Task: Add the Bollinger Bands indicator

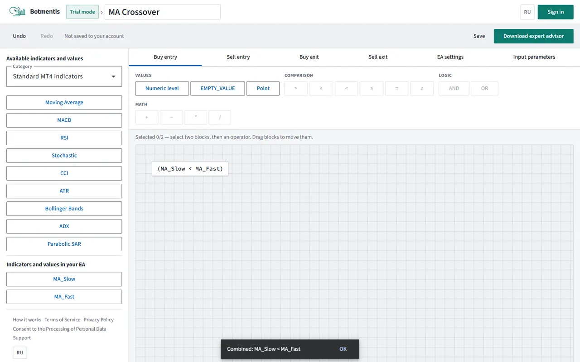Action: pyautogui.click(x=64, y=209)
